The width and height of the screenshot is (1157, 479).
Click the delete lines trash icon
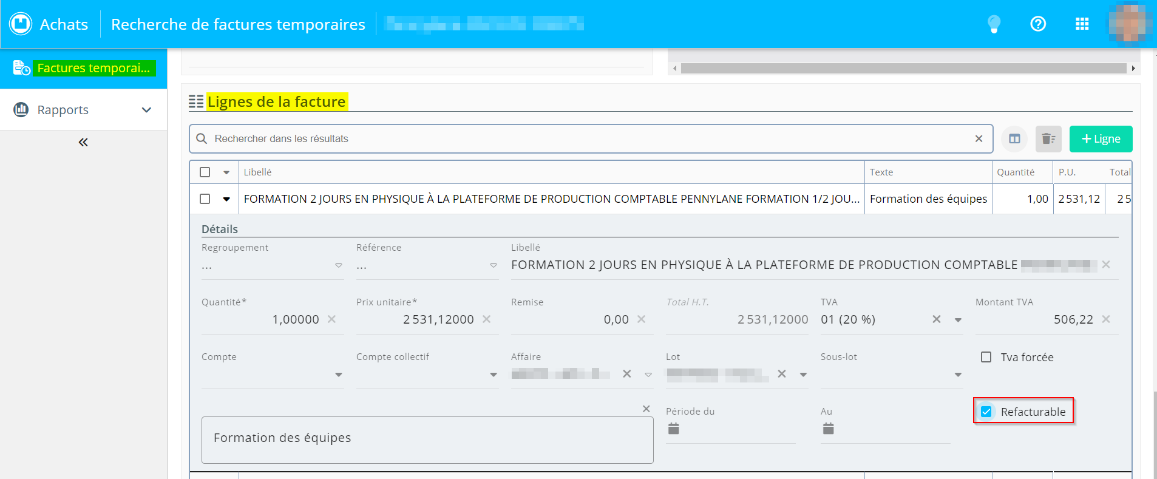click(x=1048, y=139)
